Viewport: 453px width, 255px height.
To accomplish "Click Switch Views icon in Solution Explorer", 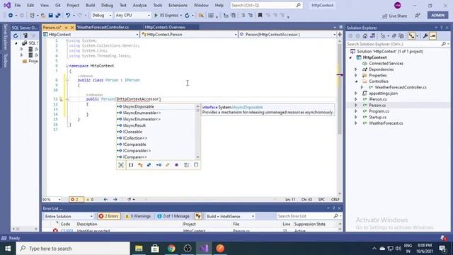I will [x=373, y=36].
